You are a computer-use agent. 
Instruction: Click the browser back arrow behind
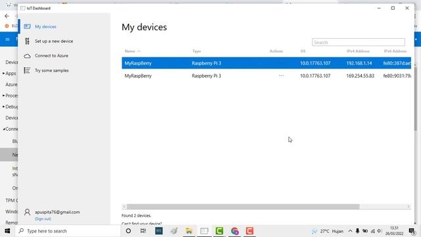pos(7,16)
